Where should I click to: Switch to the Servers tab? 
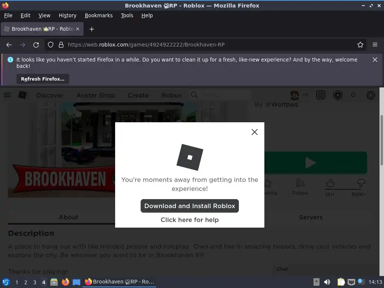point(311,217)
